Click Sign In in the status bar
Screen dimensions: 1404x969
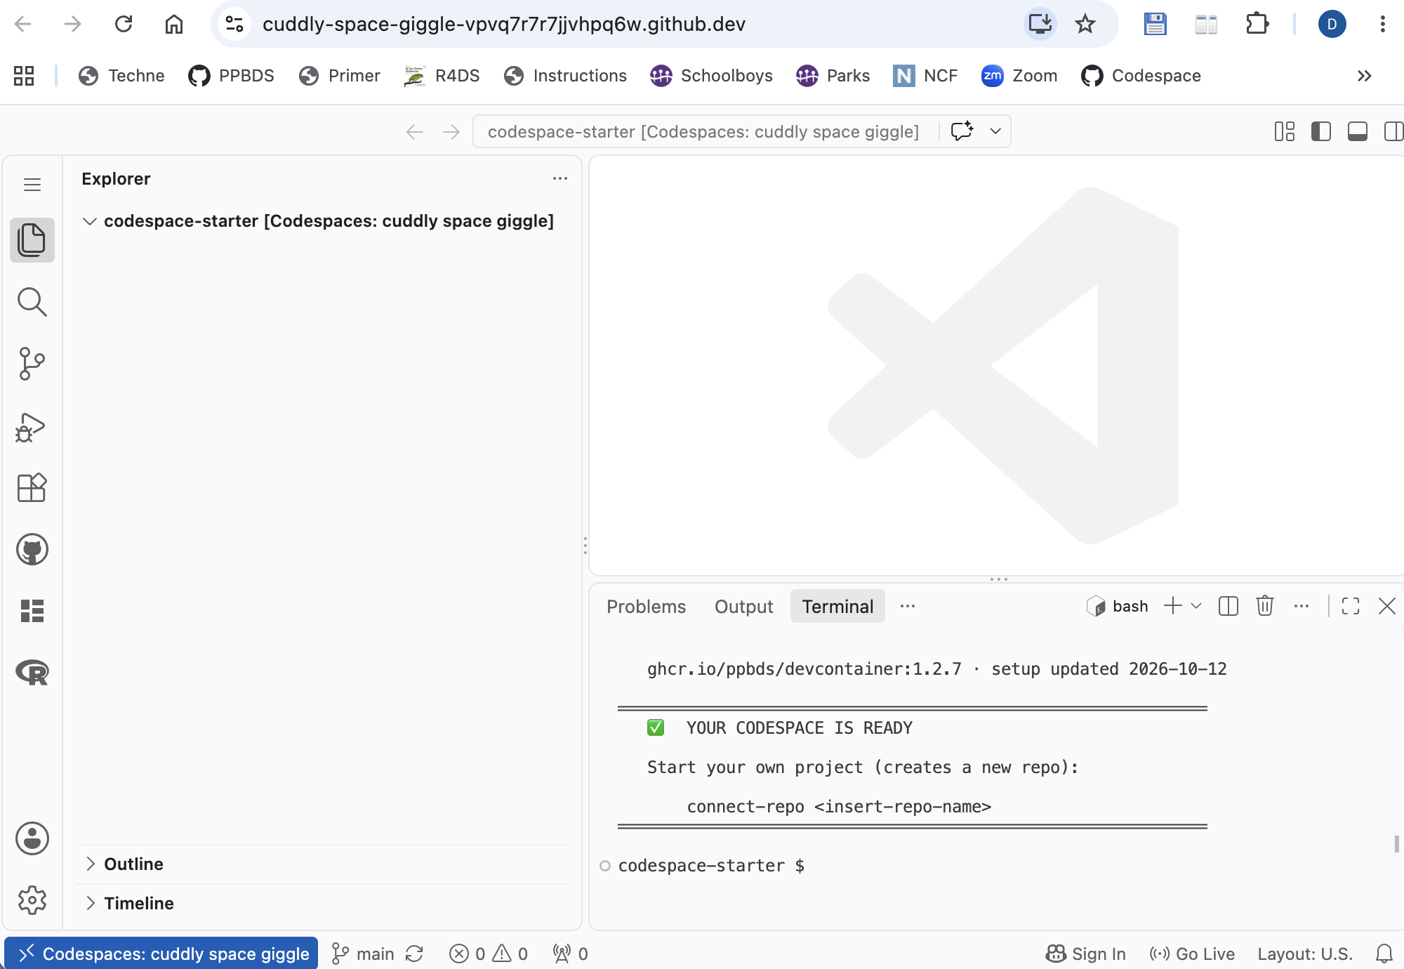(1086, 954)
